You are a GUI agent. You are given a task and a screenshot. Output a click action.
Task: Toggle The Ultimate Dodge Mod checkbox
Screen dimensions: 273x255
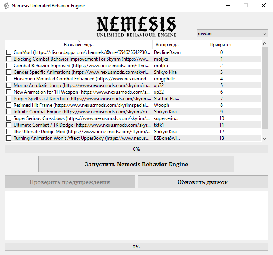tap(9, 132)
